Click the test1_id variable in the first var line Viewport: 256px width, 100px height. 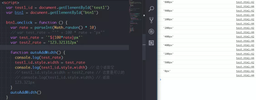(24, 8)
